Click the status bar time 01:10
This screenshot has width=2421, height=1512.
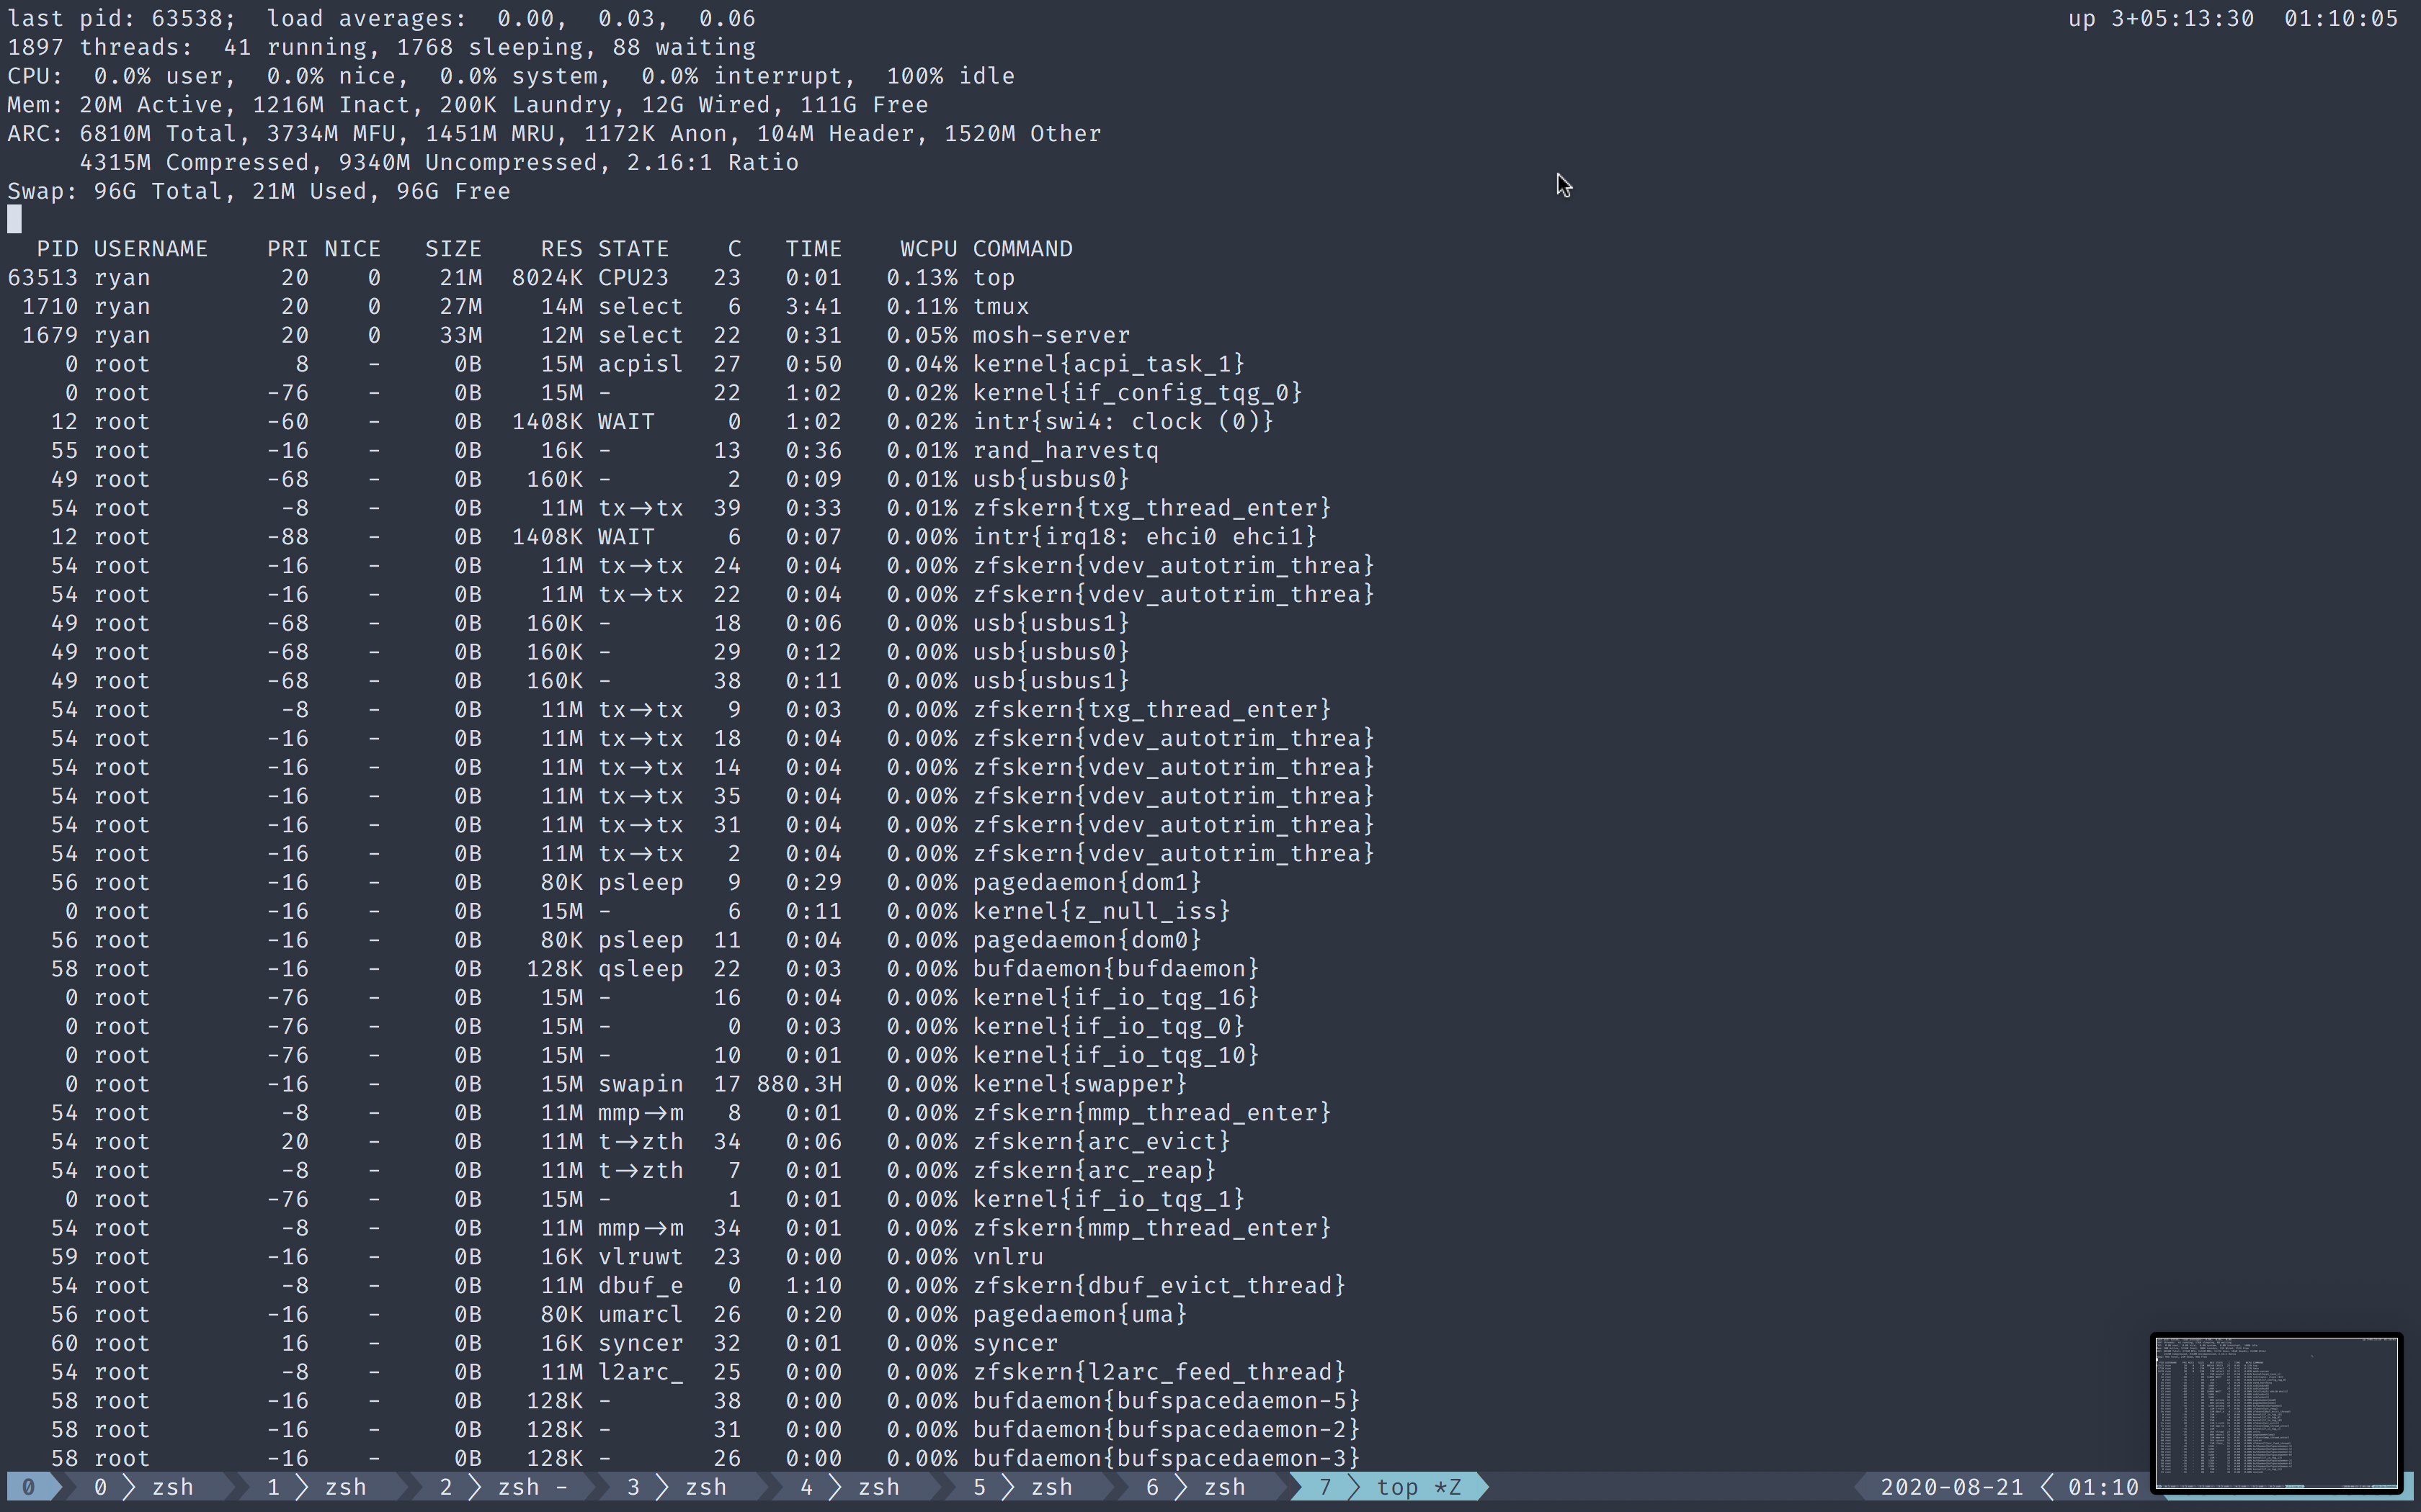pos(2103,1487)
